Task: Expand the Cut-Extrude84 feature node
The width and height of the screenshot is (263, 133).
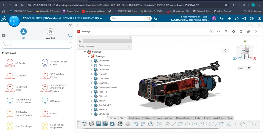Action: pyautogui.click(x=92, y=105)
